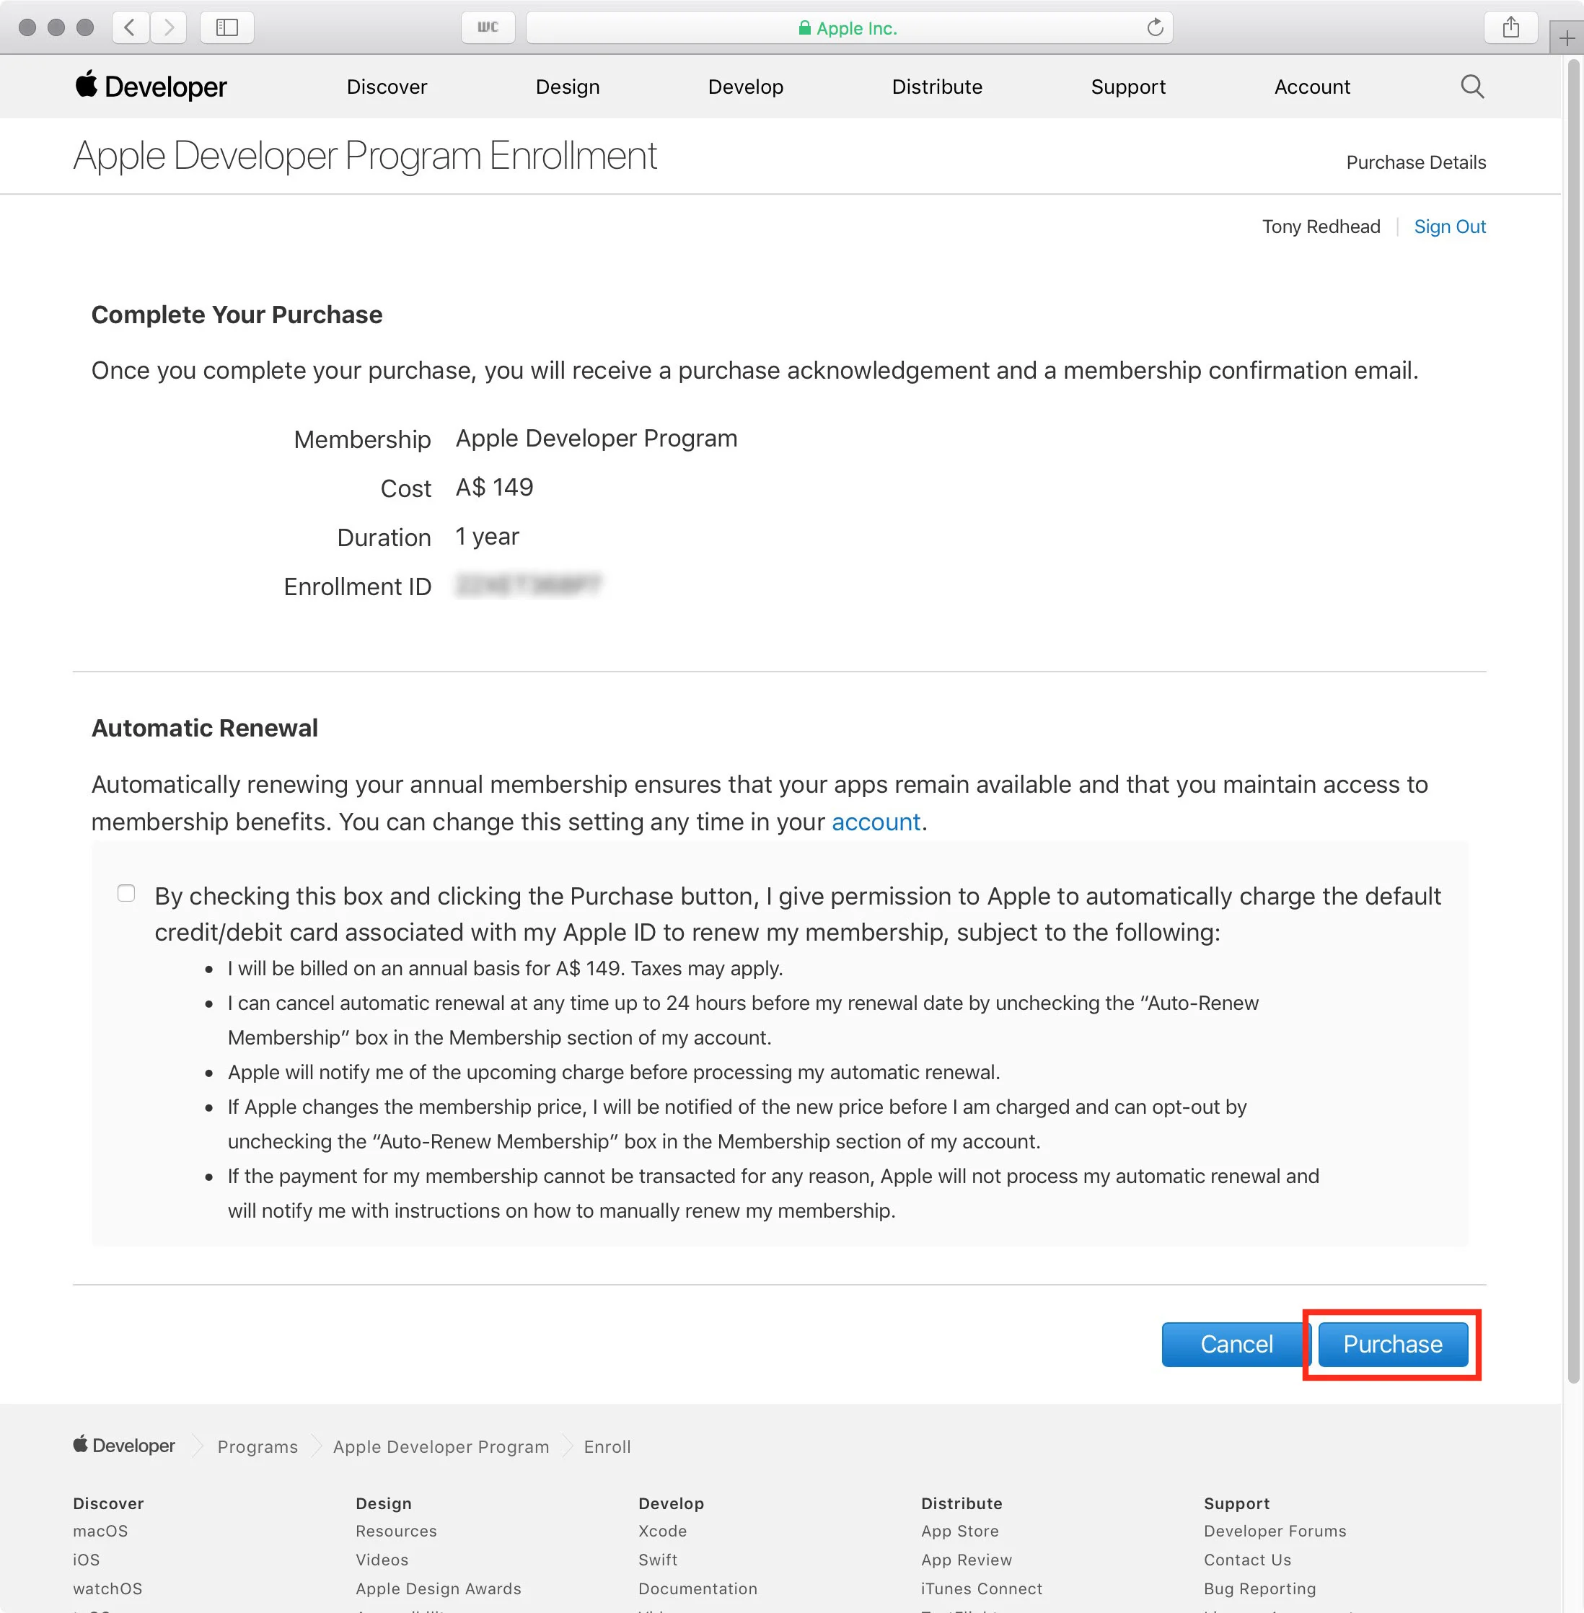Click the address bar showing Apple Inc.
The width and height of the screenshot is (1584, 1613).
click(x=850, y=27)
